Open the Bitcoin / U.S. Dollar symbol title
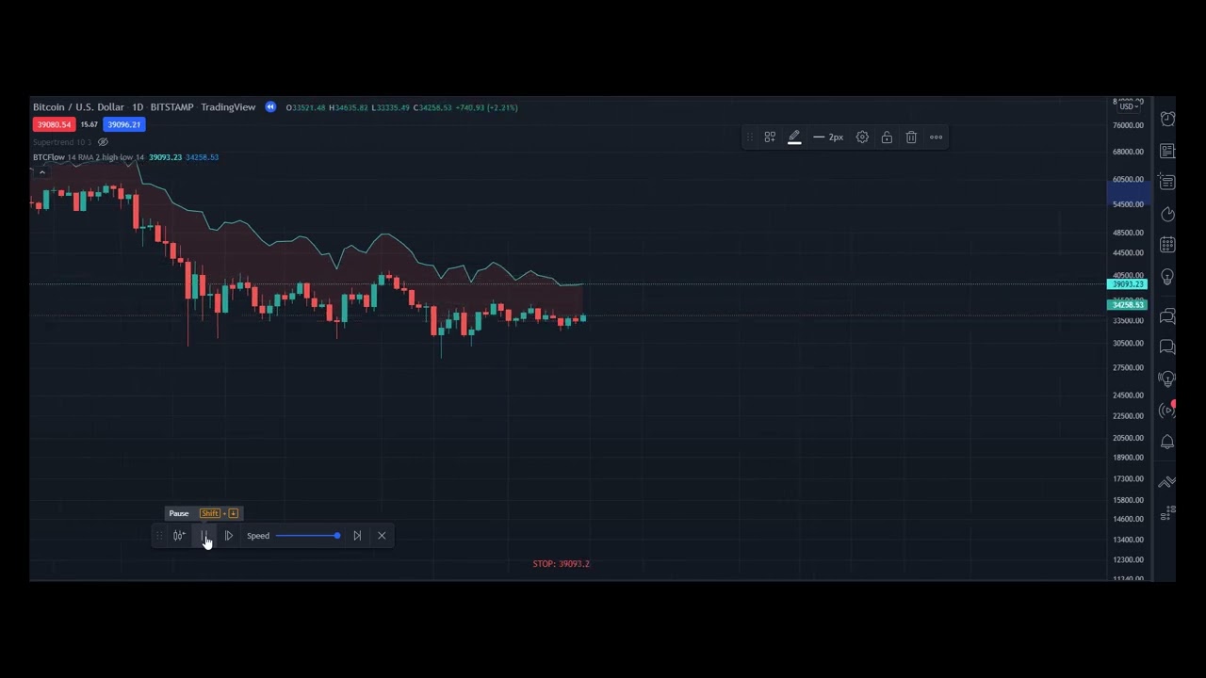This screenshot has height=678, width=1206. 78,107
